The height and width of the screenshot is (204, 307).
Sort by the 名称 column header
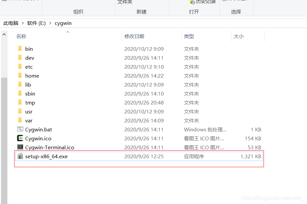(x=21, y=36)
